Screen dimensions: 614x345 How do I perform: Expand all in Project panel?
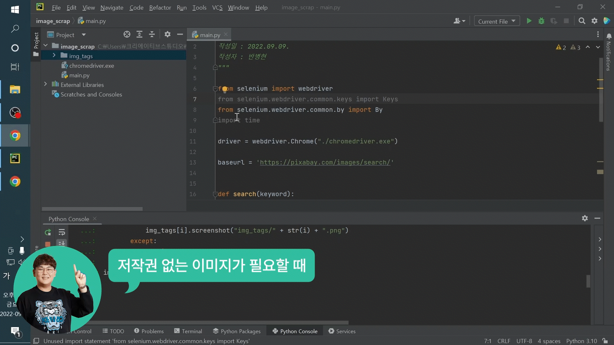click(139, 34)
